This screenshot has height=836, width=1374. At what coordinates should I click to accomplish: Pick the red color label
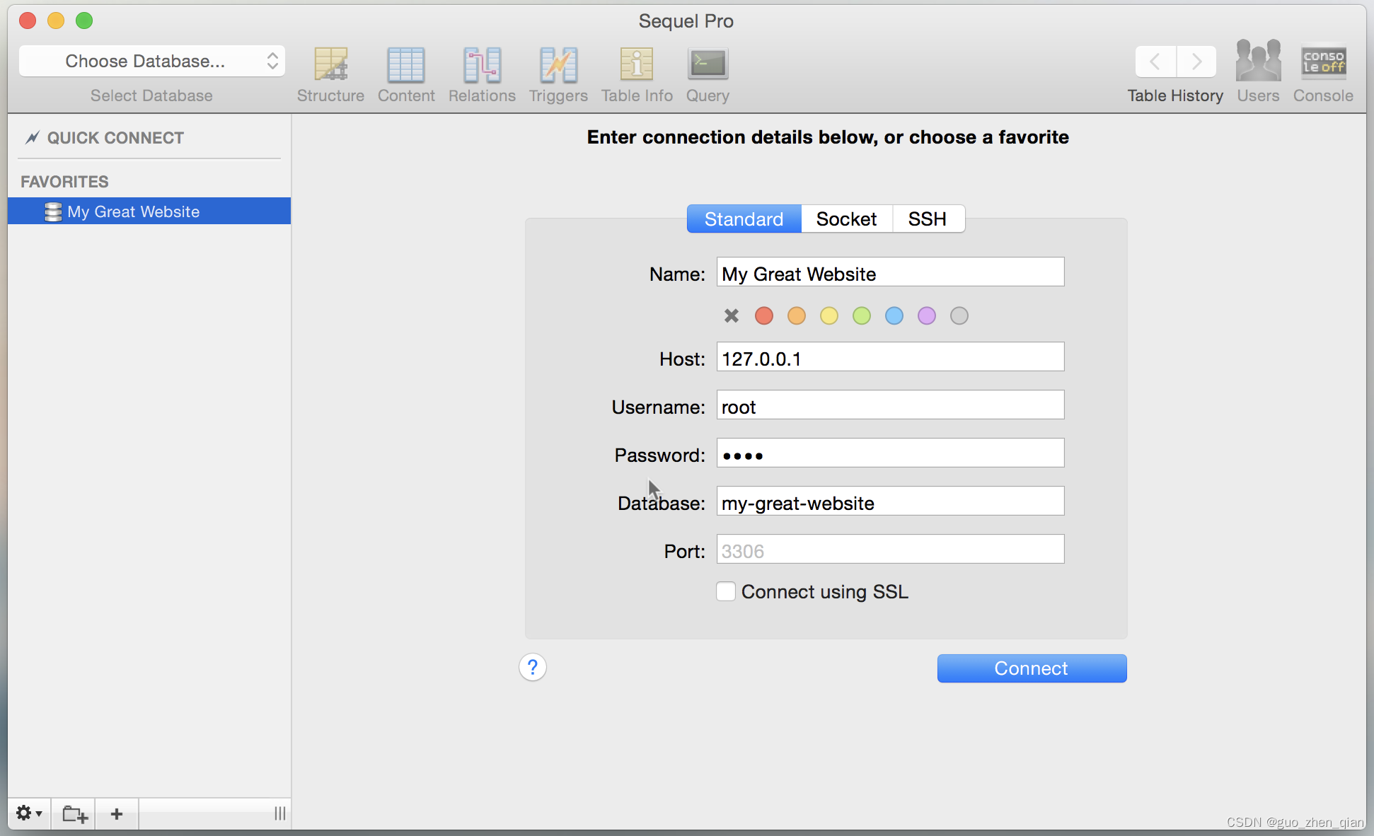(764, 315)
